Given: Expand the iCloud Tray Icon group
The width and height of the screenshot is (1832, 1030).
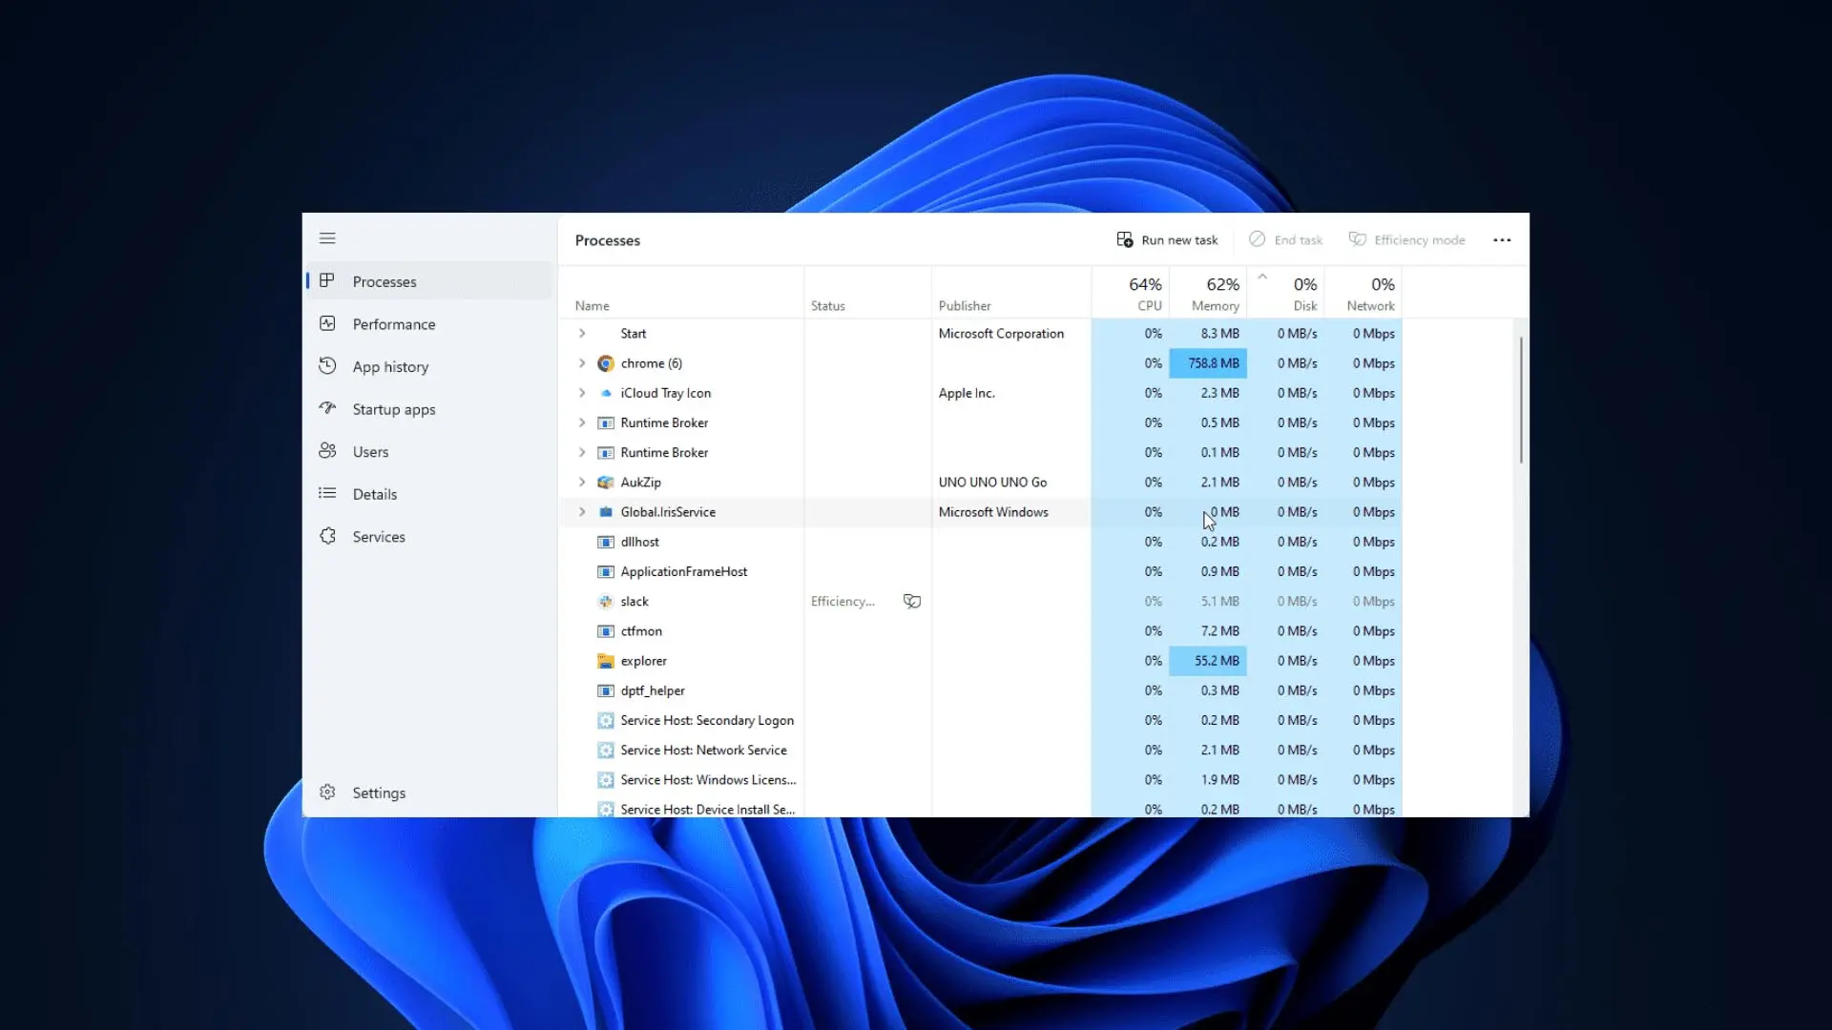Looking at the screenshot, I should [x=582, y=393].
